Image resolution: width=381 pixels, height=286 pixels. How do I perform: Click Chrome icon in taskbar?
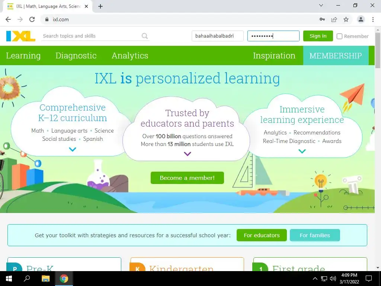click(64, 279)
